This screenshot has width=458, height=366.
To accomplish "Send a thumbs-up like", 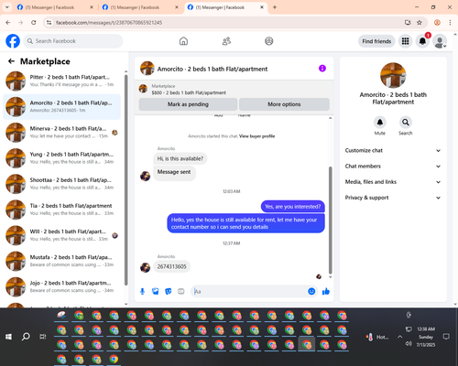I will pos(326,292).
